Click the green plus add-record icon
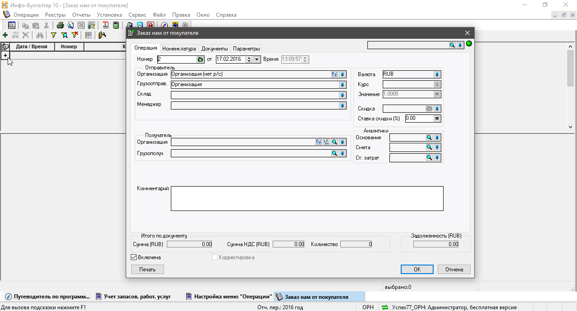577x311 pixels. [x=5, y=35]
